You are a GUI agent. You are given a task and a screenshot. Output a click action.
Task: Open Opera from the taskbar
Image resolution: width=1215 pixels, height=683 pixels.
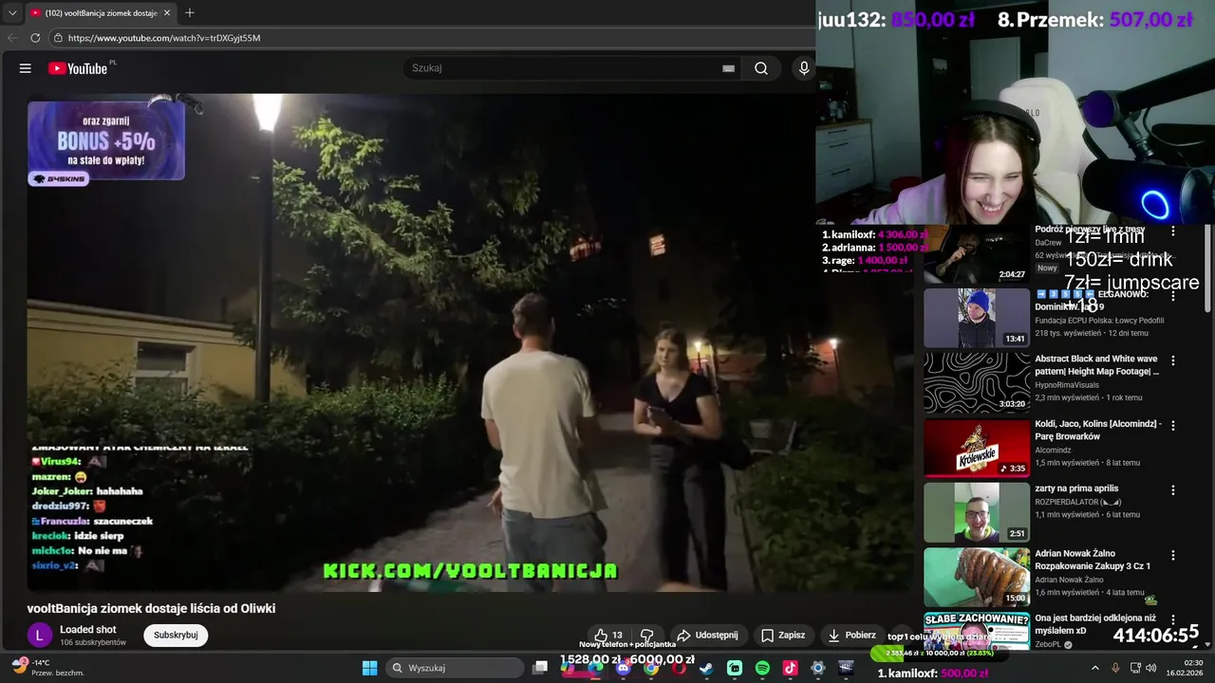[x=680, y=668]
